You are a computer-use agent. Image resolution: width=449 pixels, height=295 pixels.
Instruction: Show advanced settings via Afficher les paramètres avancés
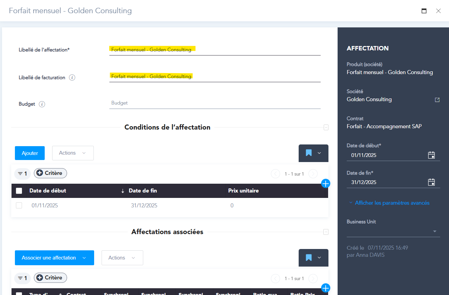click(392, 203)
